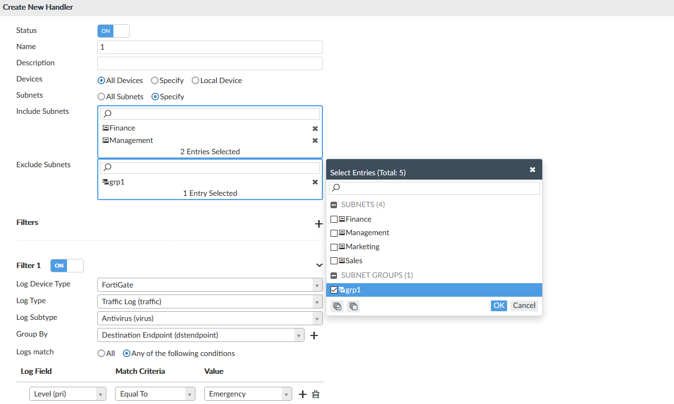Add a new log condition row
The image size is (674, 404).
(x=302, y=394)
